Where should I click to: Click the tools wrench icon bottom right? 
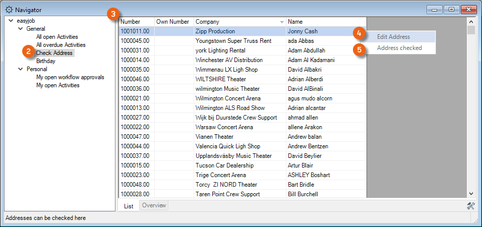[471, 205]
